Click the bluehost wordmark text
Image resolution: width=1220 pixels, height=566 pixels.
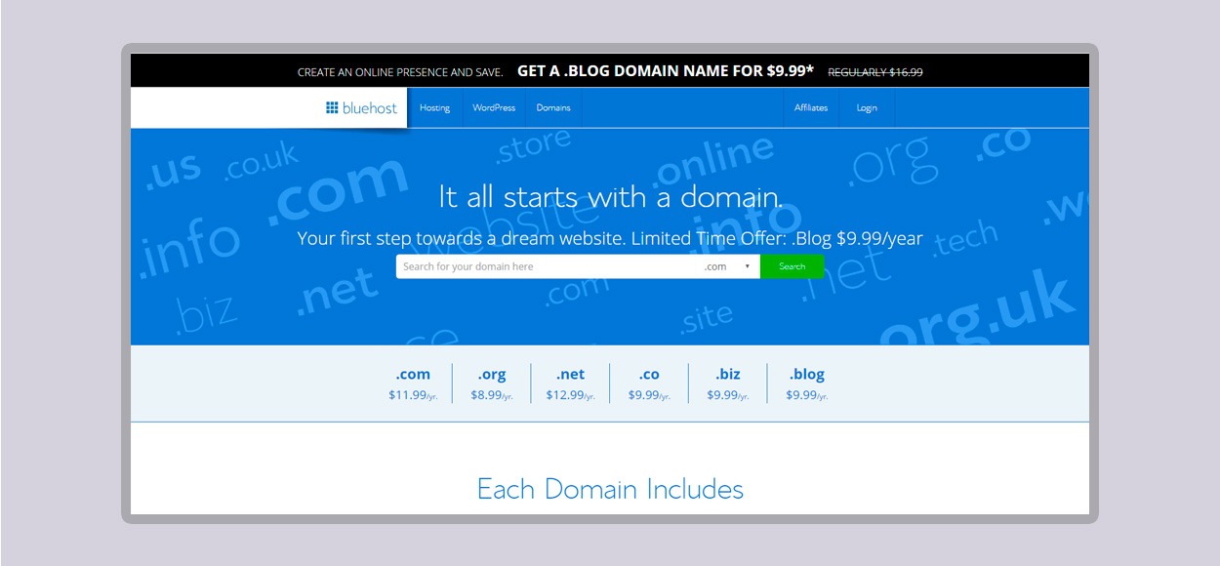click(370, 108)
